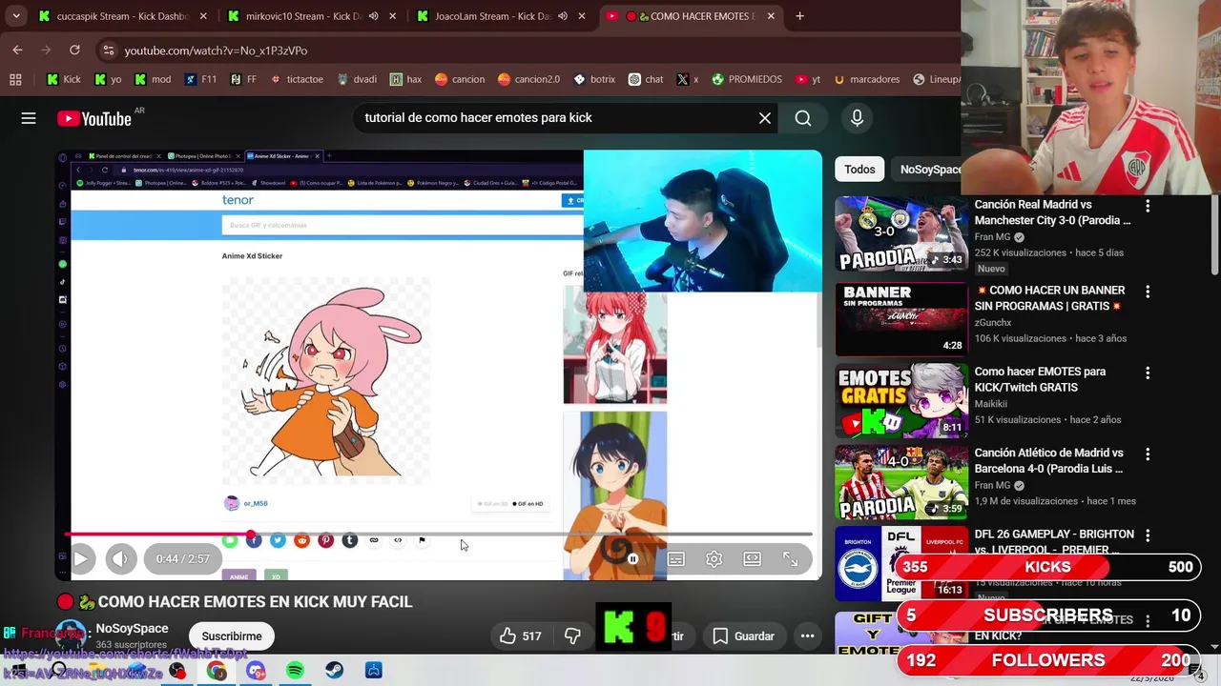Like the video with 517 likes
The height and width of the screenshot is (686, 1221).
click(520, 636)
